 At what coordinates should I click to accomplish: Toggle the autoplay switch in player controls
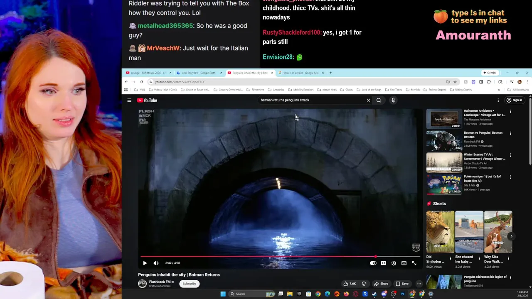[x=373, y=263]
